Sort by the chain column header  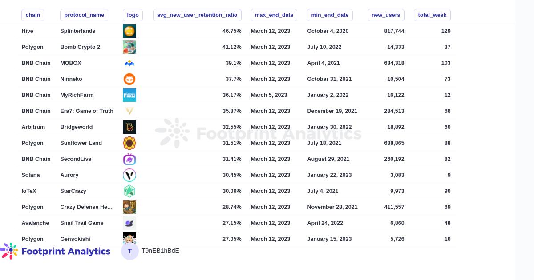coord(33,15)
